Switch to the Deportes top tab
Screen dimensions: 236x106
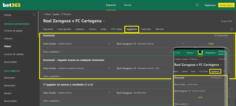pyautogui.click(x=111, y=5)
